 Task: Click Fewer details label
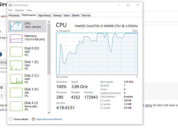click(21, 119)
